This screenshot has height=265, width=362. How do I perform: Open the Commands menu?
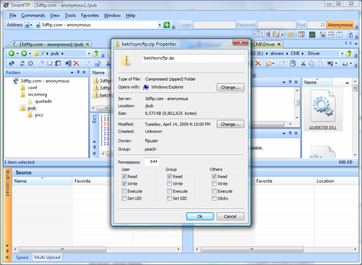click(x=33, y=15)
